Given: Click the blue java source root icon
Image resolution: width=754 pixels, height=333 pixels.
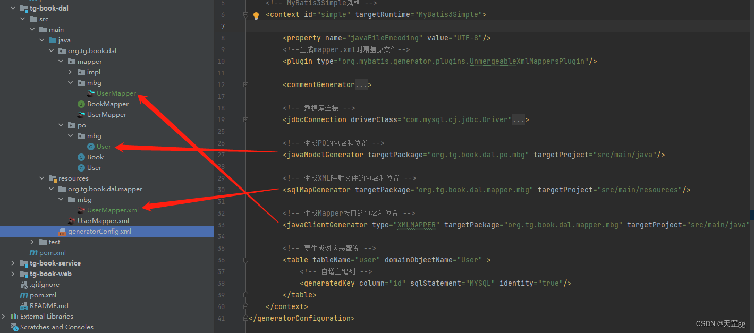Looking at the screenshot, I should tap(52, 40).
